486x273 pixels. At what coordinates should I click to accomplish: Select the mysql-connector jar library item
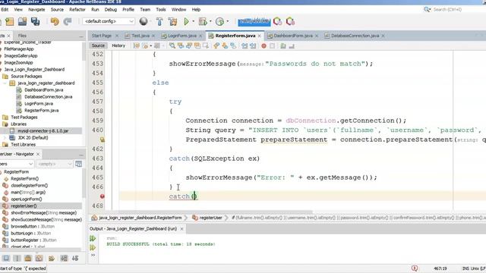point(43,131)
